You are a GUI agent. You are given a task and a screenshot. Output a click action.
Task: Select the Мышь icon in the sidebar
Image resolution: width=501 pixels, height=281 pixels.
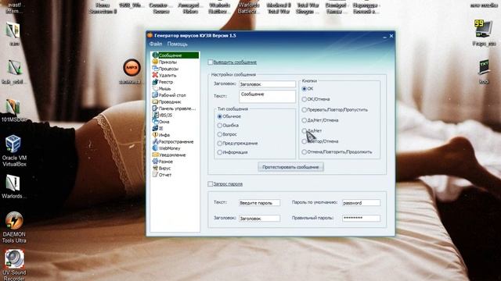[x=155, y=88]
